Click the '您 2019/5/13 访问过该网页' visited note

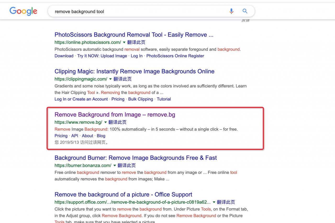coord(81,142)
